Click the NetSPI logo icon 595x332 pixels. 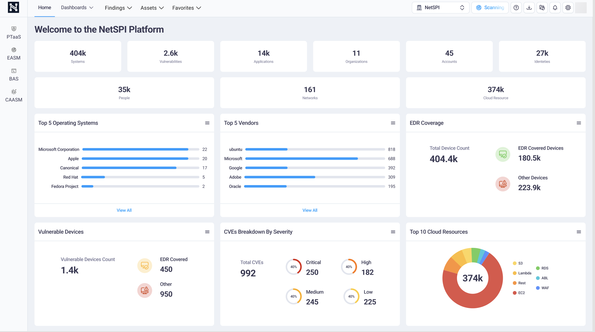click(x=14, y=7)
